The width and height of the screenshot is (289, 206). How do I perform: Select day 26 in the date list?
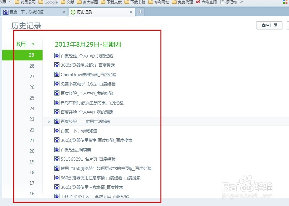pyautogui.click(x=32, y=87)
